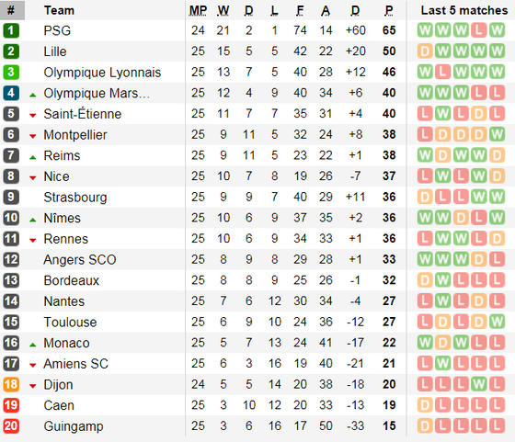Click Lille's orange D result badge

[425, 51]
